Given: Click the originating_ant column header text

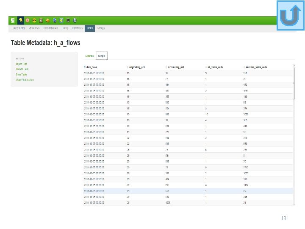Looking at the screenshot, I should tap(137, 67).
